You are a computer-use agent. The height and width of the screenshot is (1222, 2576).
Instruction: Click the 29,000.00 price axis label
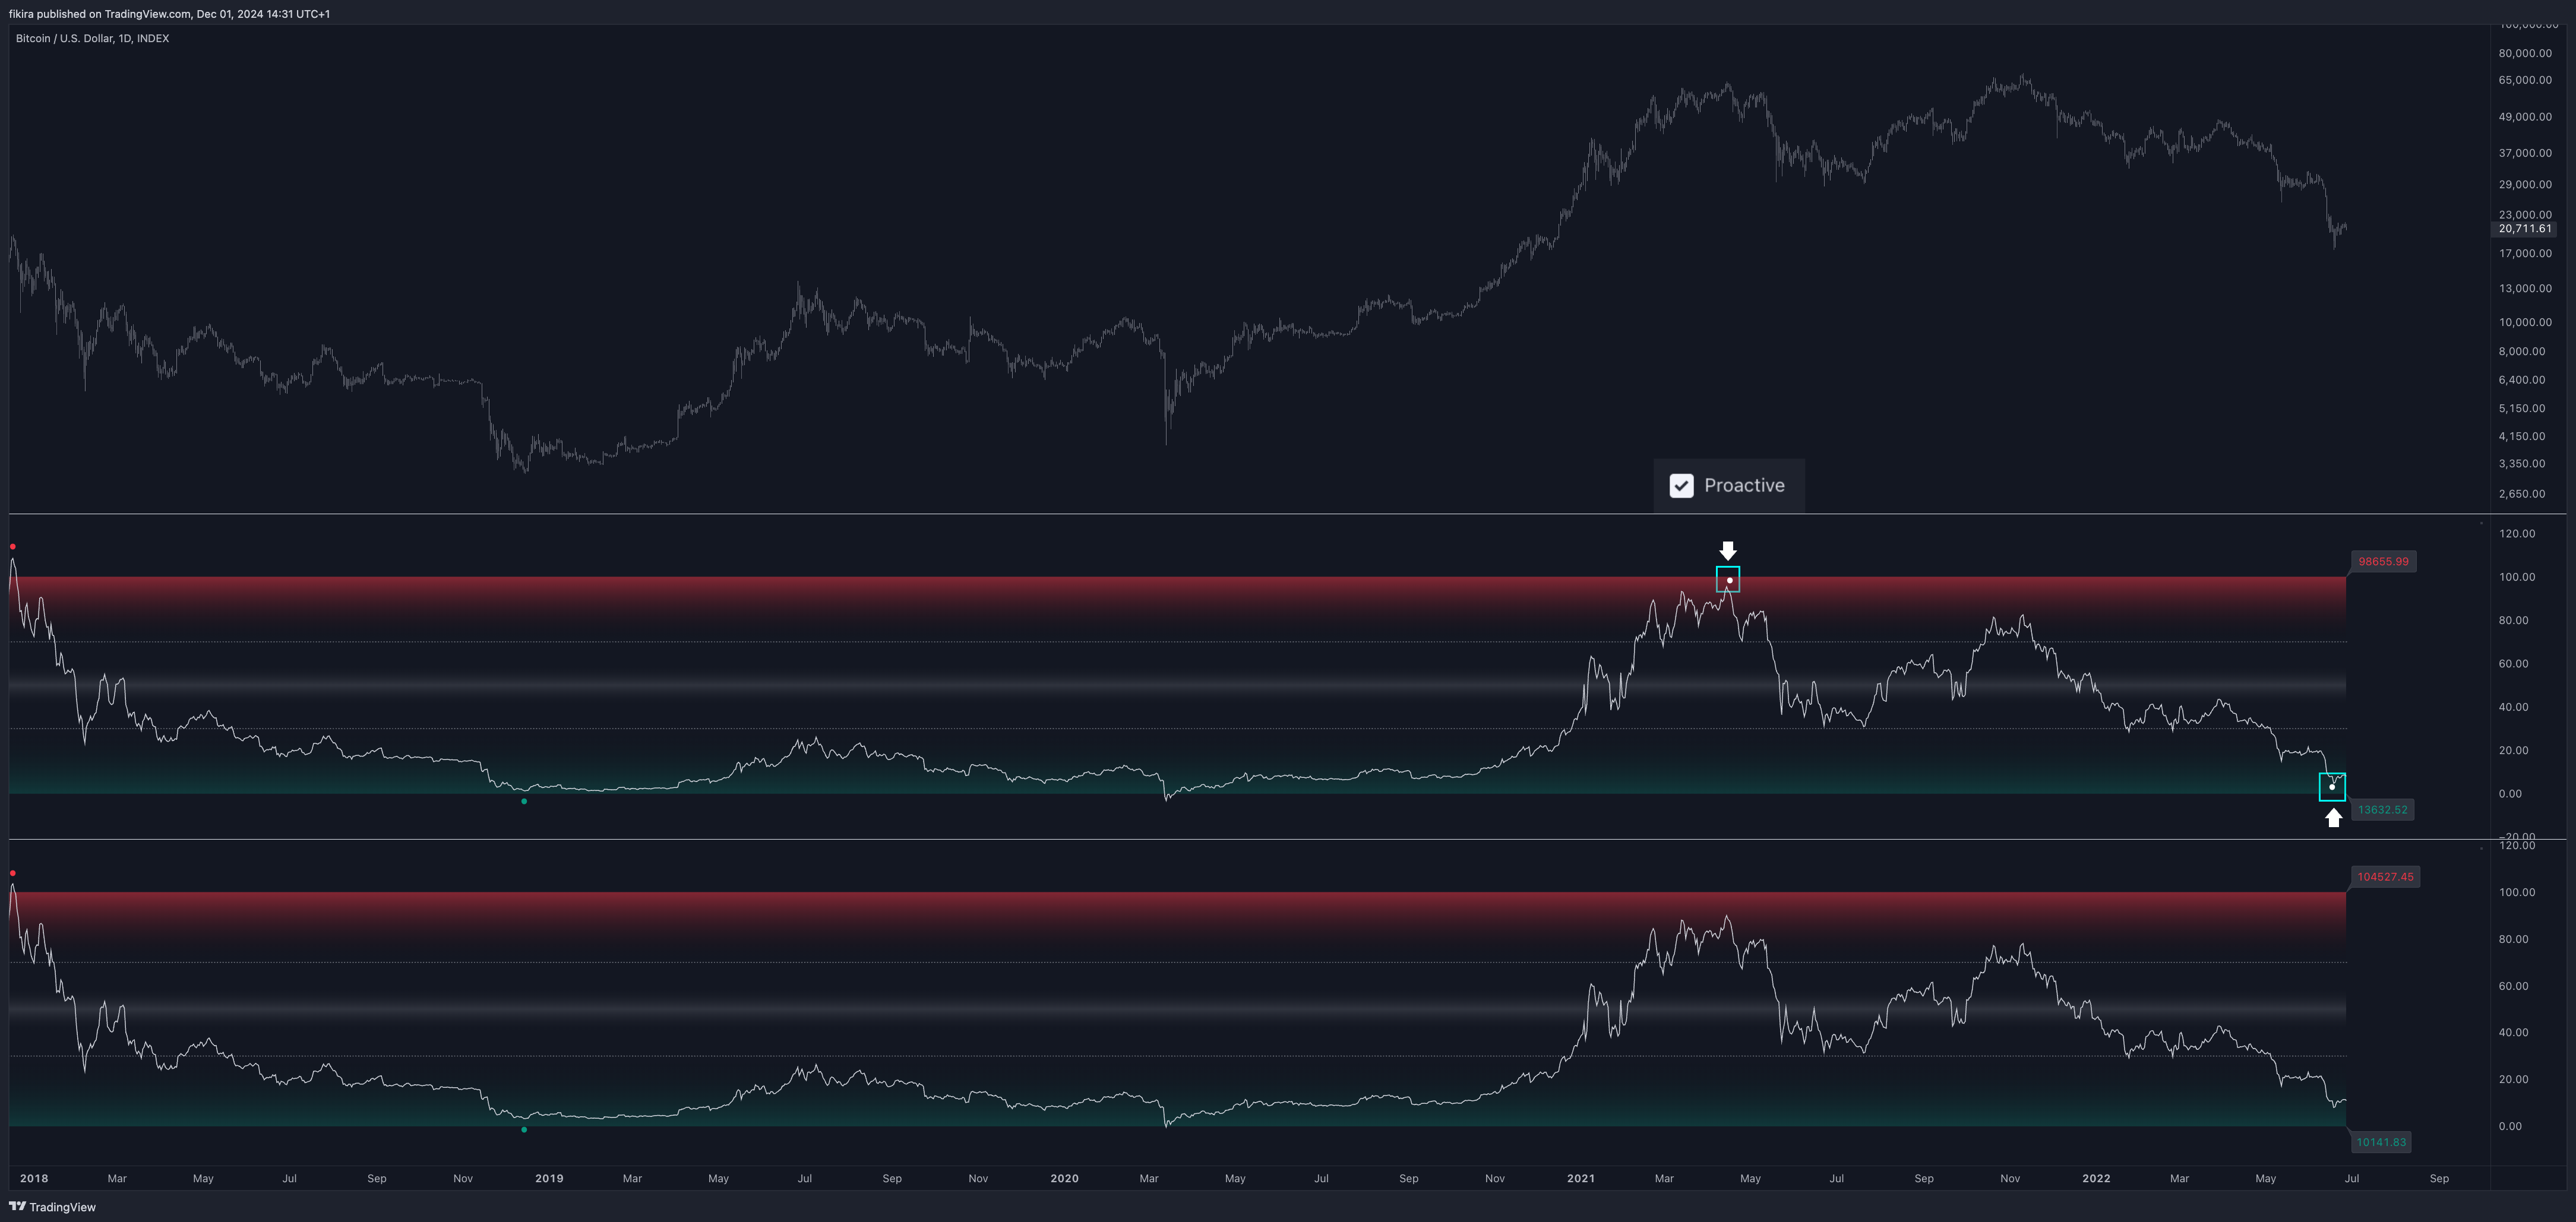tap(2525, 185)
